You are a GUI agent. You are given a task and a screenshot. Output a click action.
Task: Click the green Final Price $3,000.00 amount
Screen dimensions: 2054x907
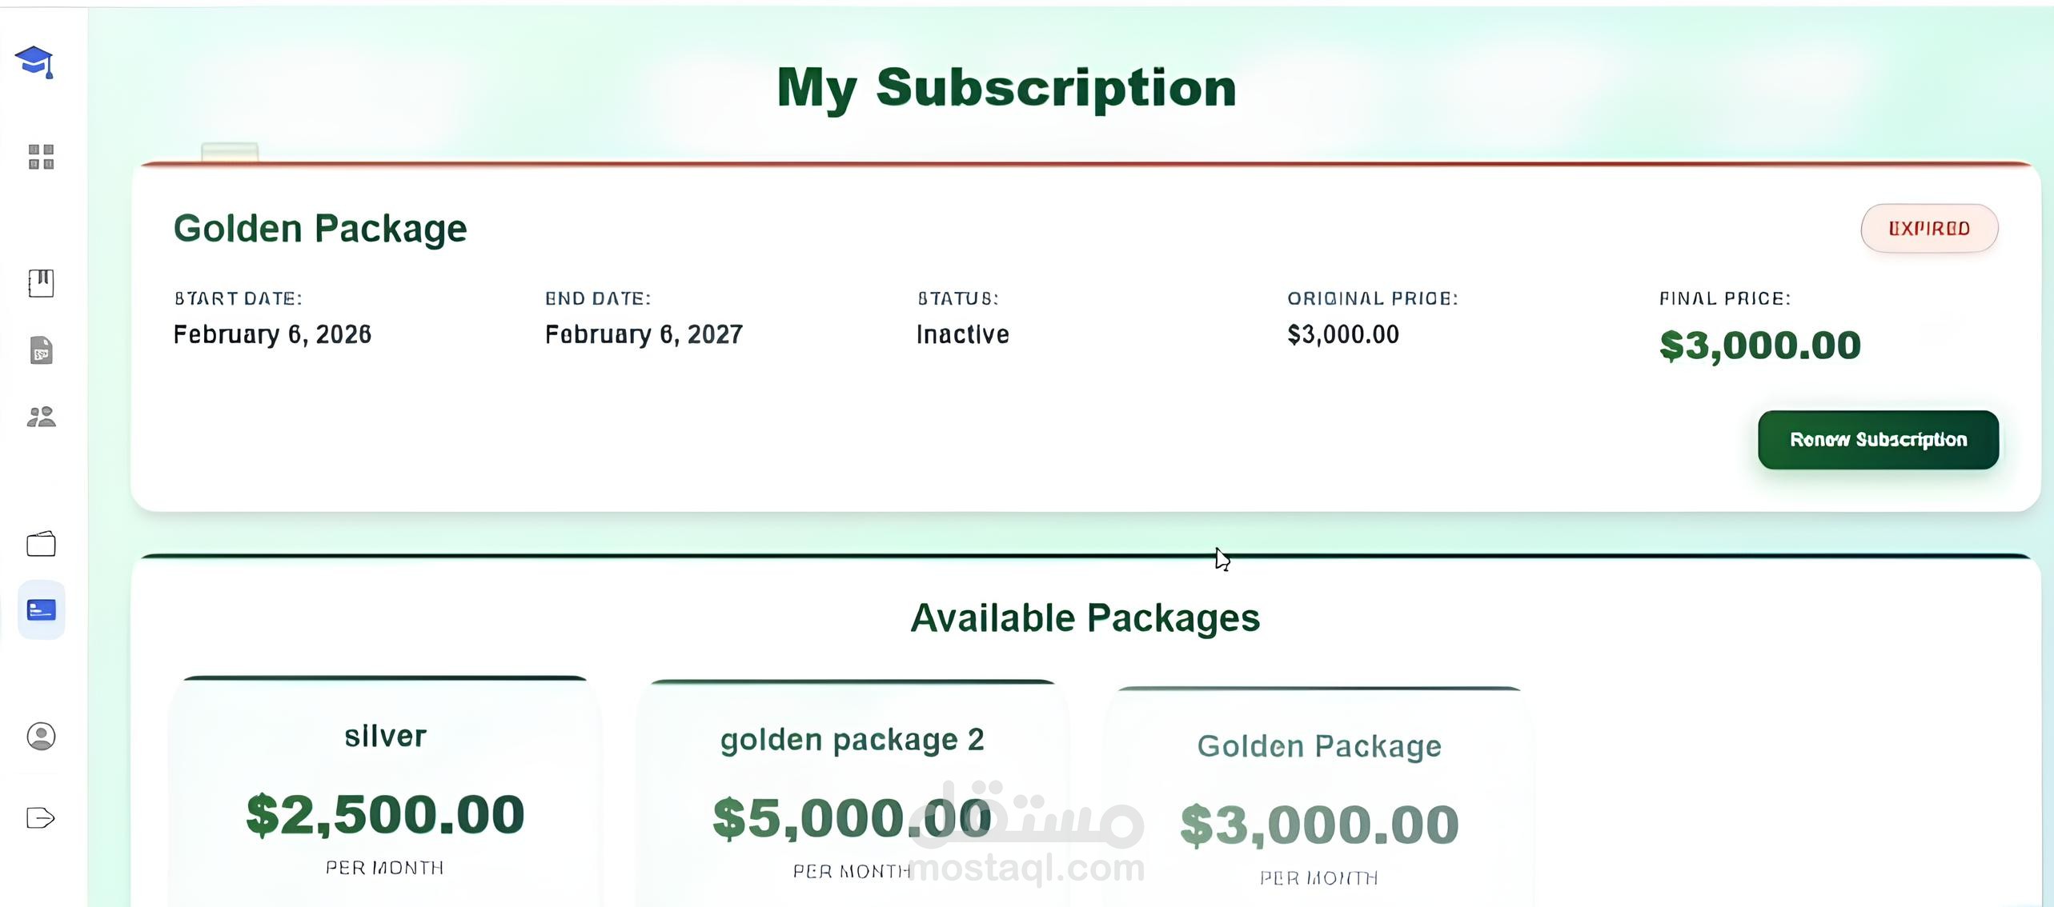click(1759, 346)
